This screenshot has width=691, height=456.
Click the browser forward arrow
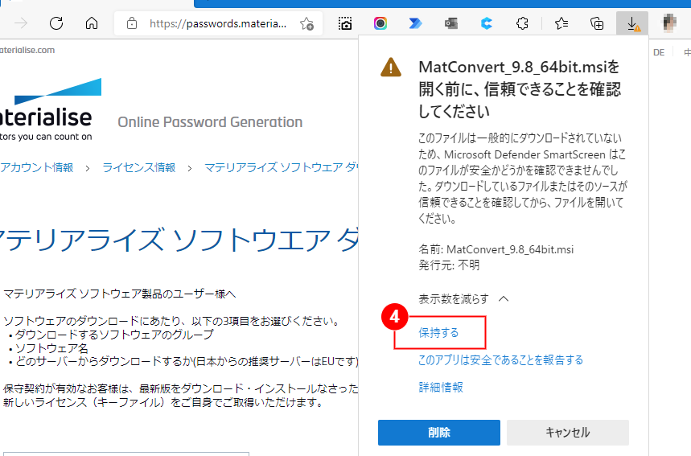[x=21, y=23]
